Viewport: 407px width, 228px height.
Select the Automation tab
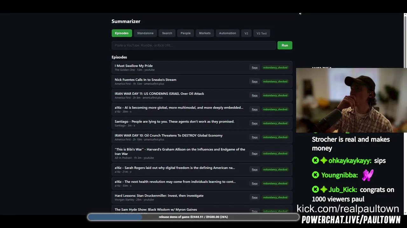(227, 33)
